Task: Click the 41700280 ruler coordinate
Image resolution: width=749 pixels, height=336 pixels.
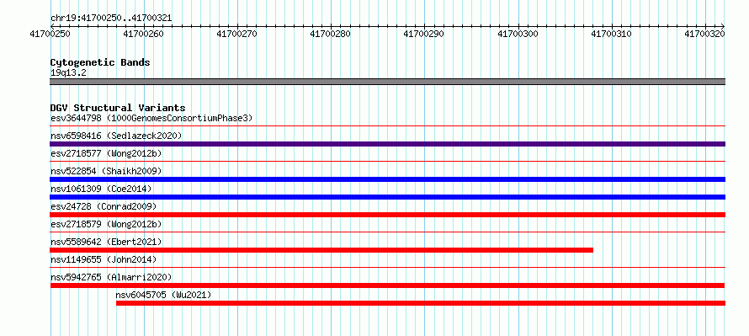Action: coord(331,34)
